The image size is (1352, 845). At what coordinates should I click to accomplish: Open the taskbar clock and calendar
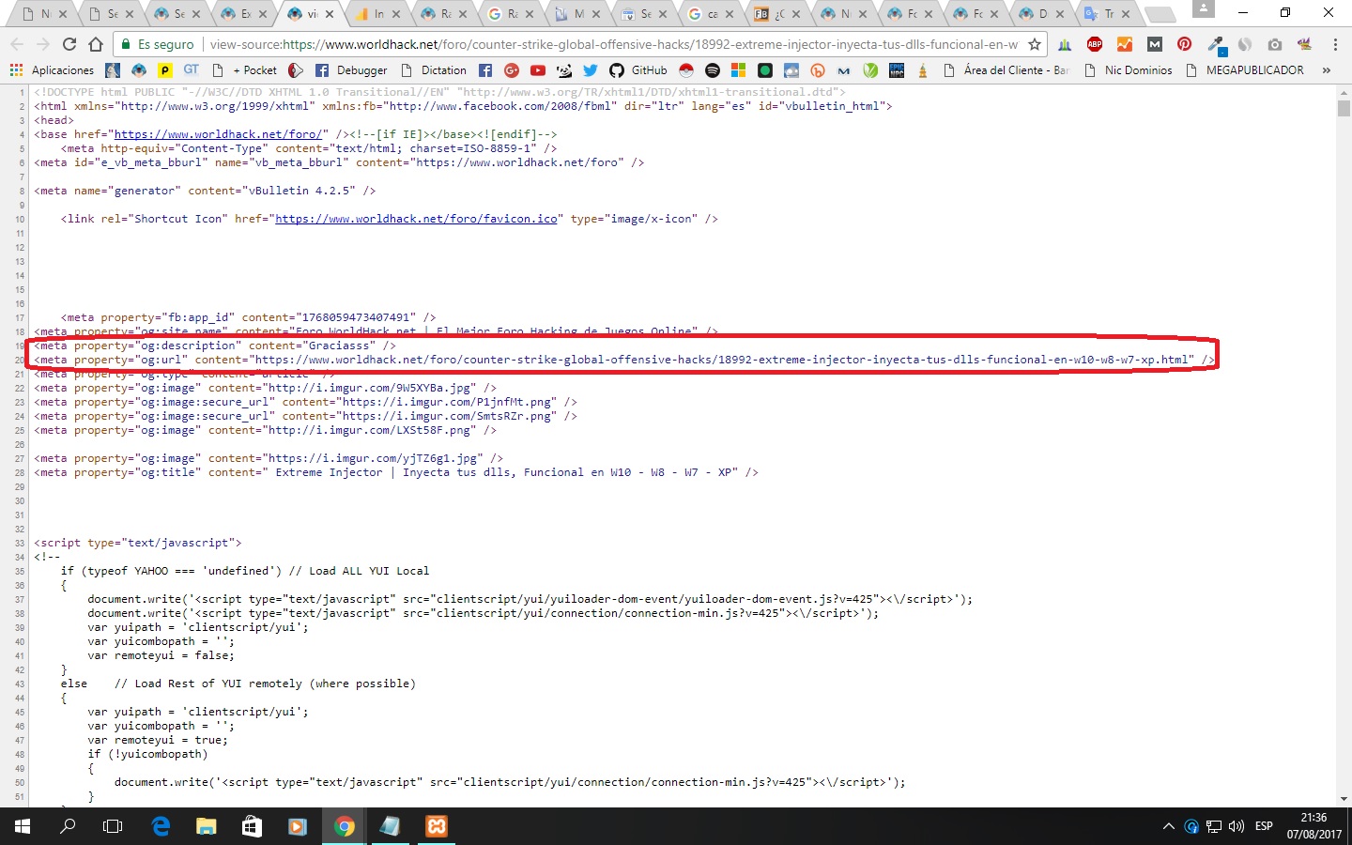pos(1314,826)
